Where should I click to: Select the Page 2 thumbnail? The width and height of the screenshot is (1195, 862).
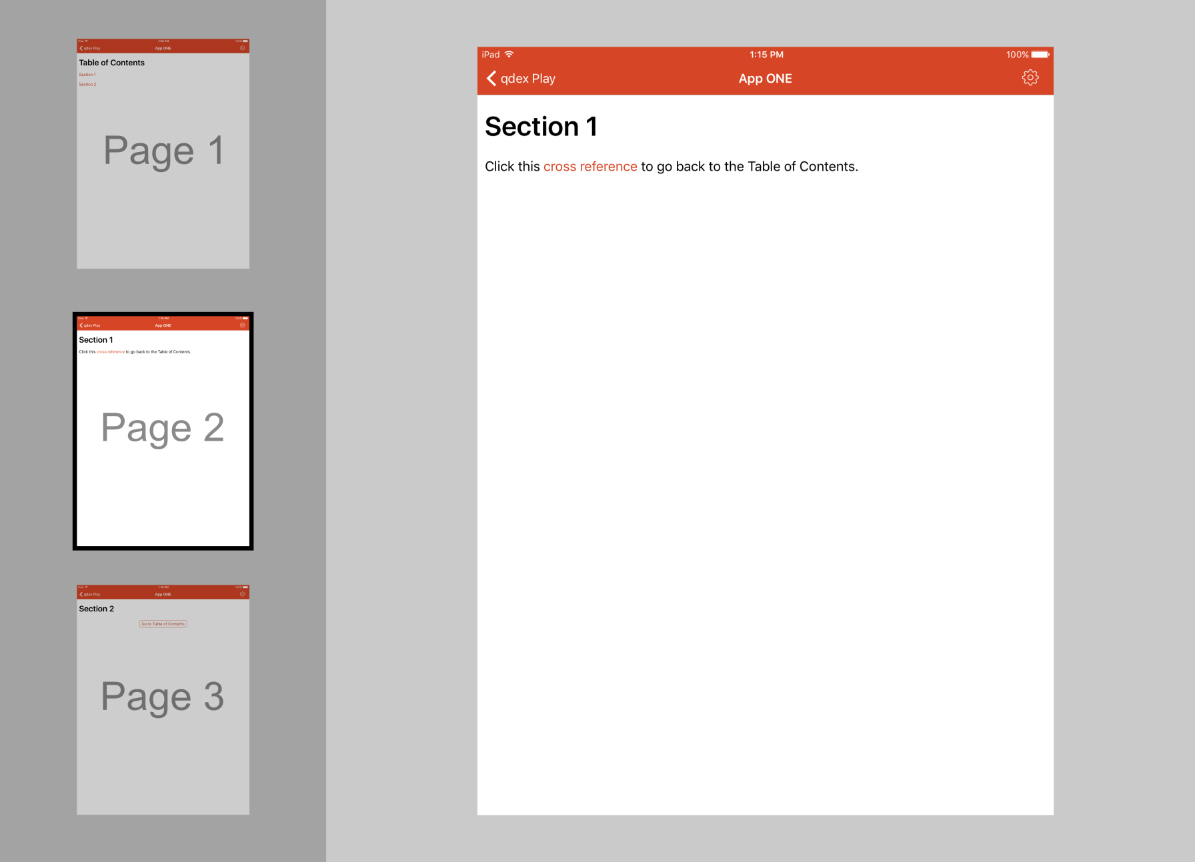(163, 431)
